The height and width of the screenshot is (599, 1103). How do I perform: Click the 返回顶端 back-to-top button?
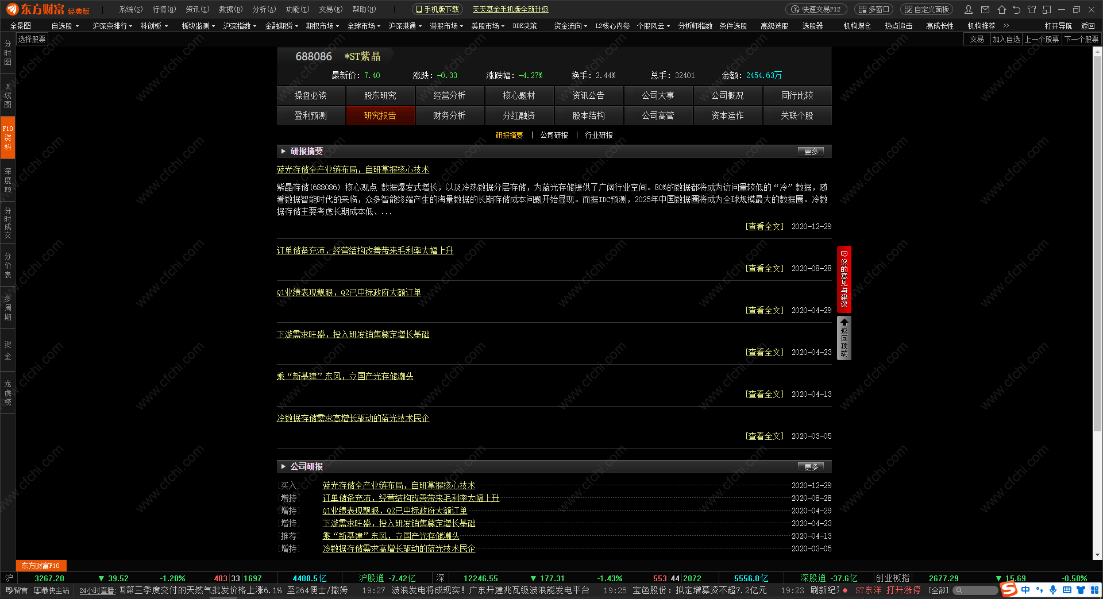pos(844,338)
